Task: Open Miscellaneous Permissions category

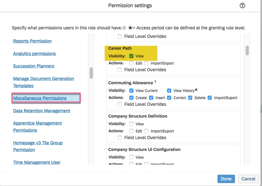Action: click(x=40, y=98)
